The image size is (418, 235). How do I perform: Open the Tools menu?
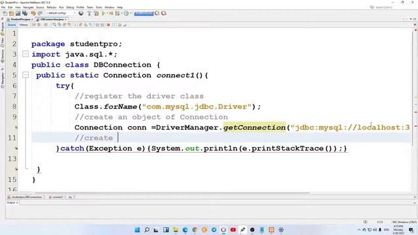99,7
